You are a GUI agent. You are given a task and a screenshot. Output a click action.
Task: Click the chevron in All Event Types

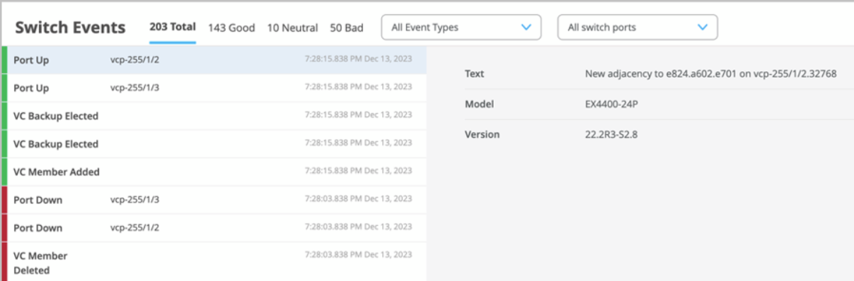[526, 28]
